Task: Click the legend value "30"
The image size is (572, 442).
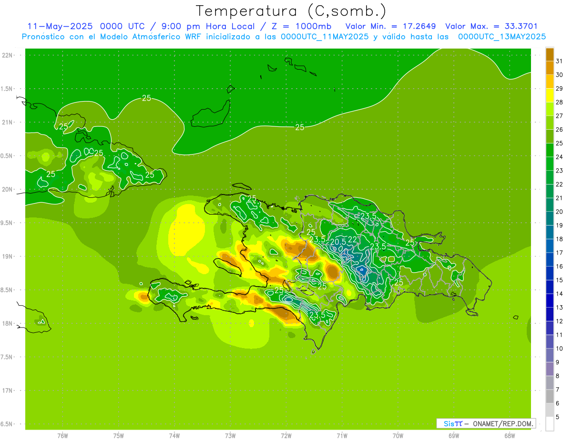Action: tap(560, 75)
